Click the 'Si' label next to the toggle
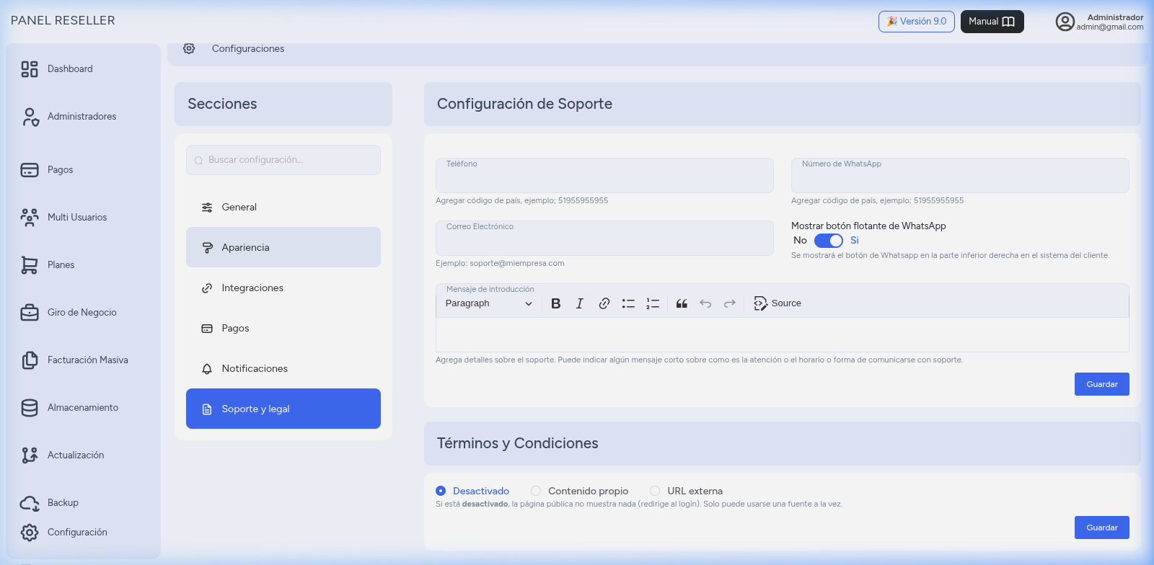Screen dimensions: 1154x565 855,241
